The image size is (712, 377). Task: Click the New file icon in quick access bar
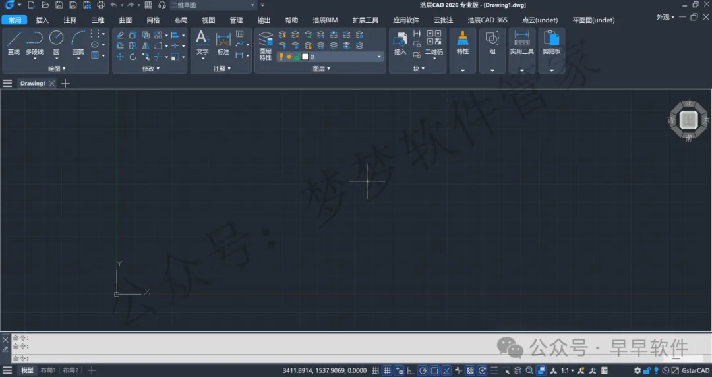31,5
